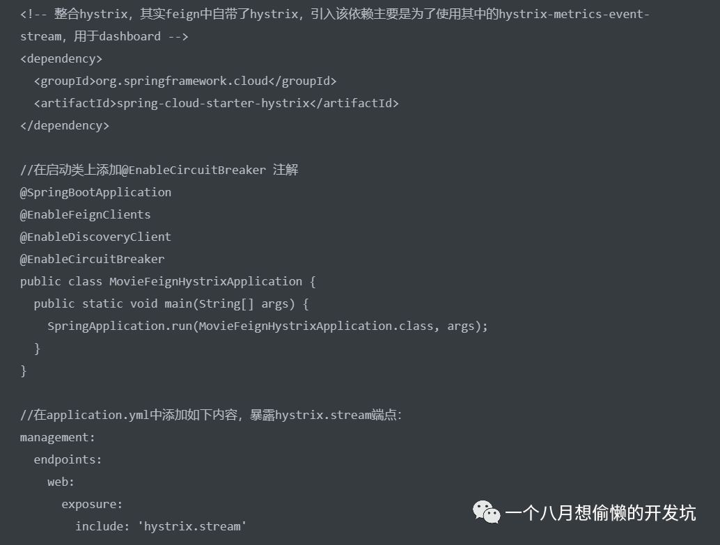Click the @EnableDiscoveryClient annotation

pos(95,237)
